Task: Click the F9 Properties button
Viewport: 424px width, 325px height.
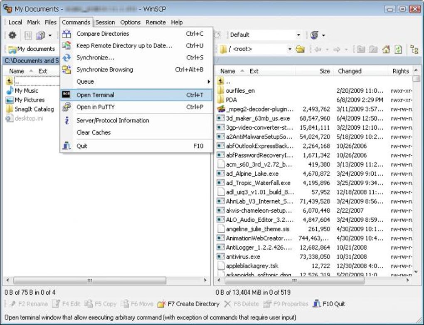Action: coord(286,304)
